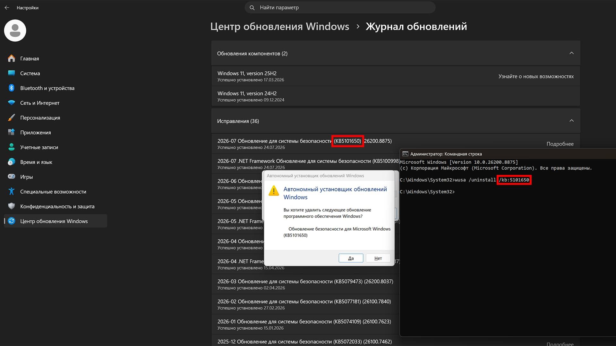Decline uninstall with Нет button
The image size is (616, 346).
tap(378, 258)
